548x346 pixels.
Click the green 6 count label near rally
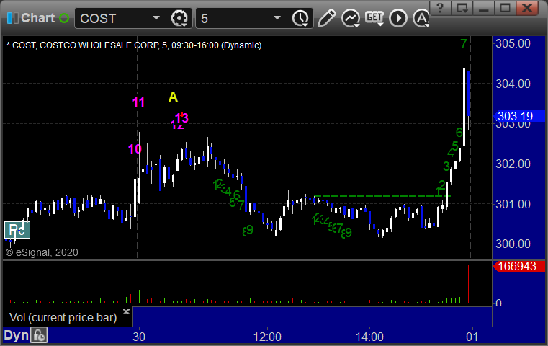pos(459,132)
